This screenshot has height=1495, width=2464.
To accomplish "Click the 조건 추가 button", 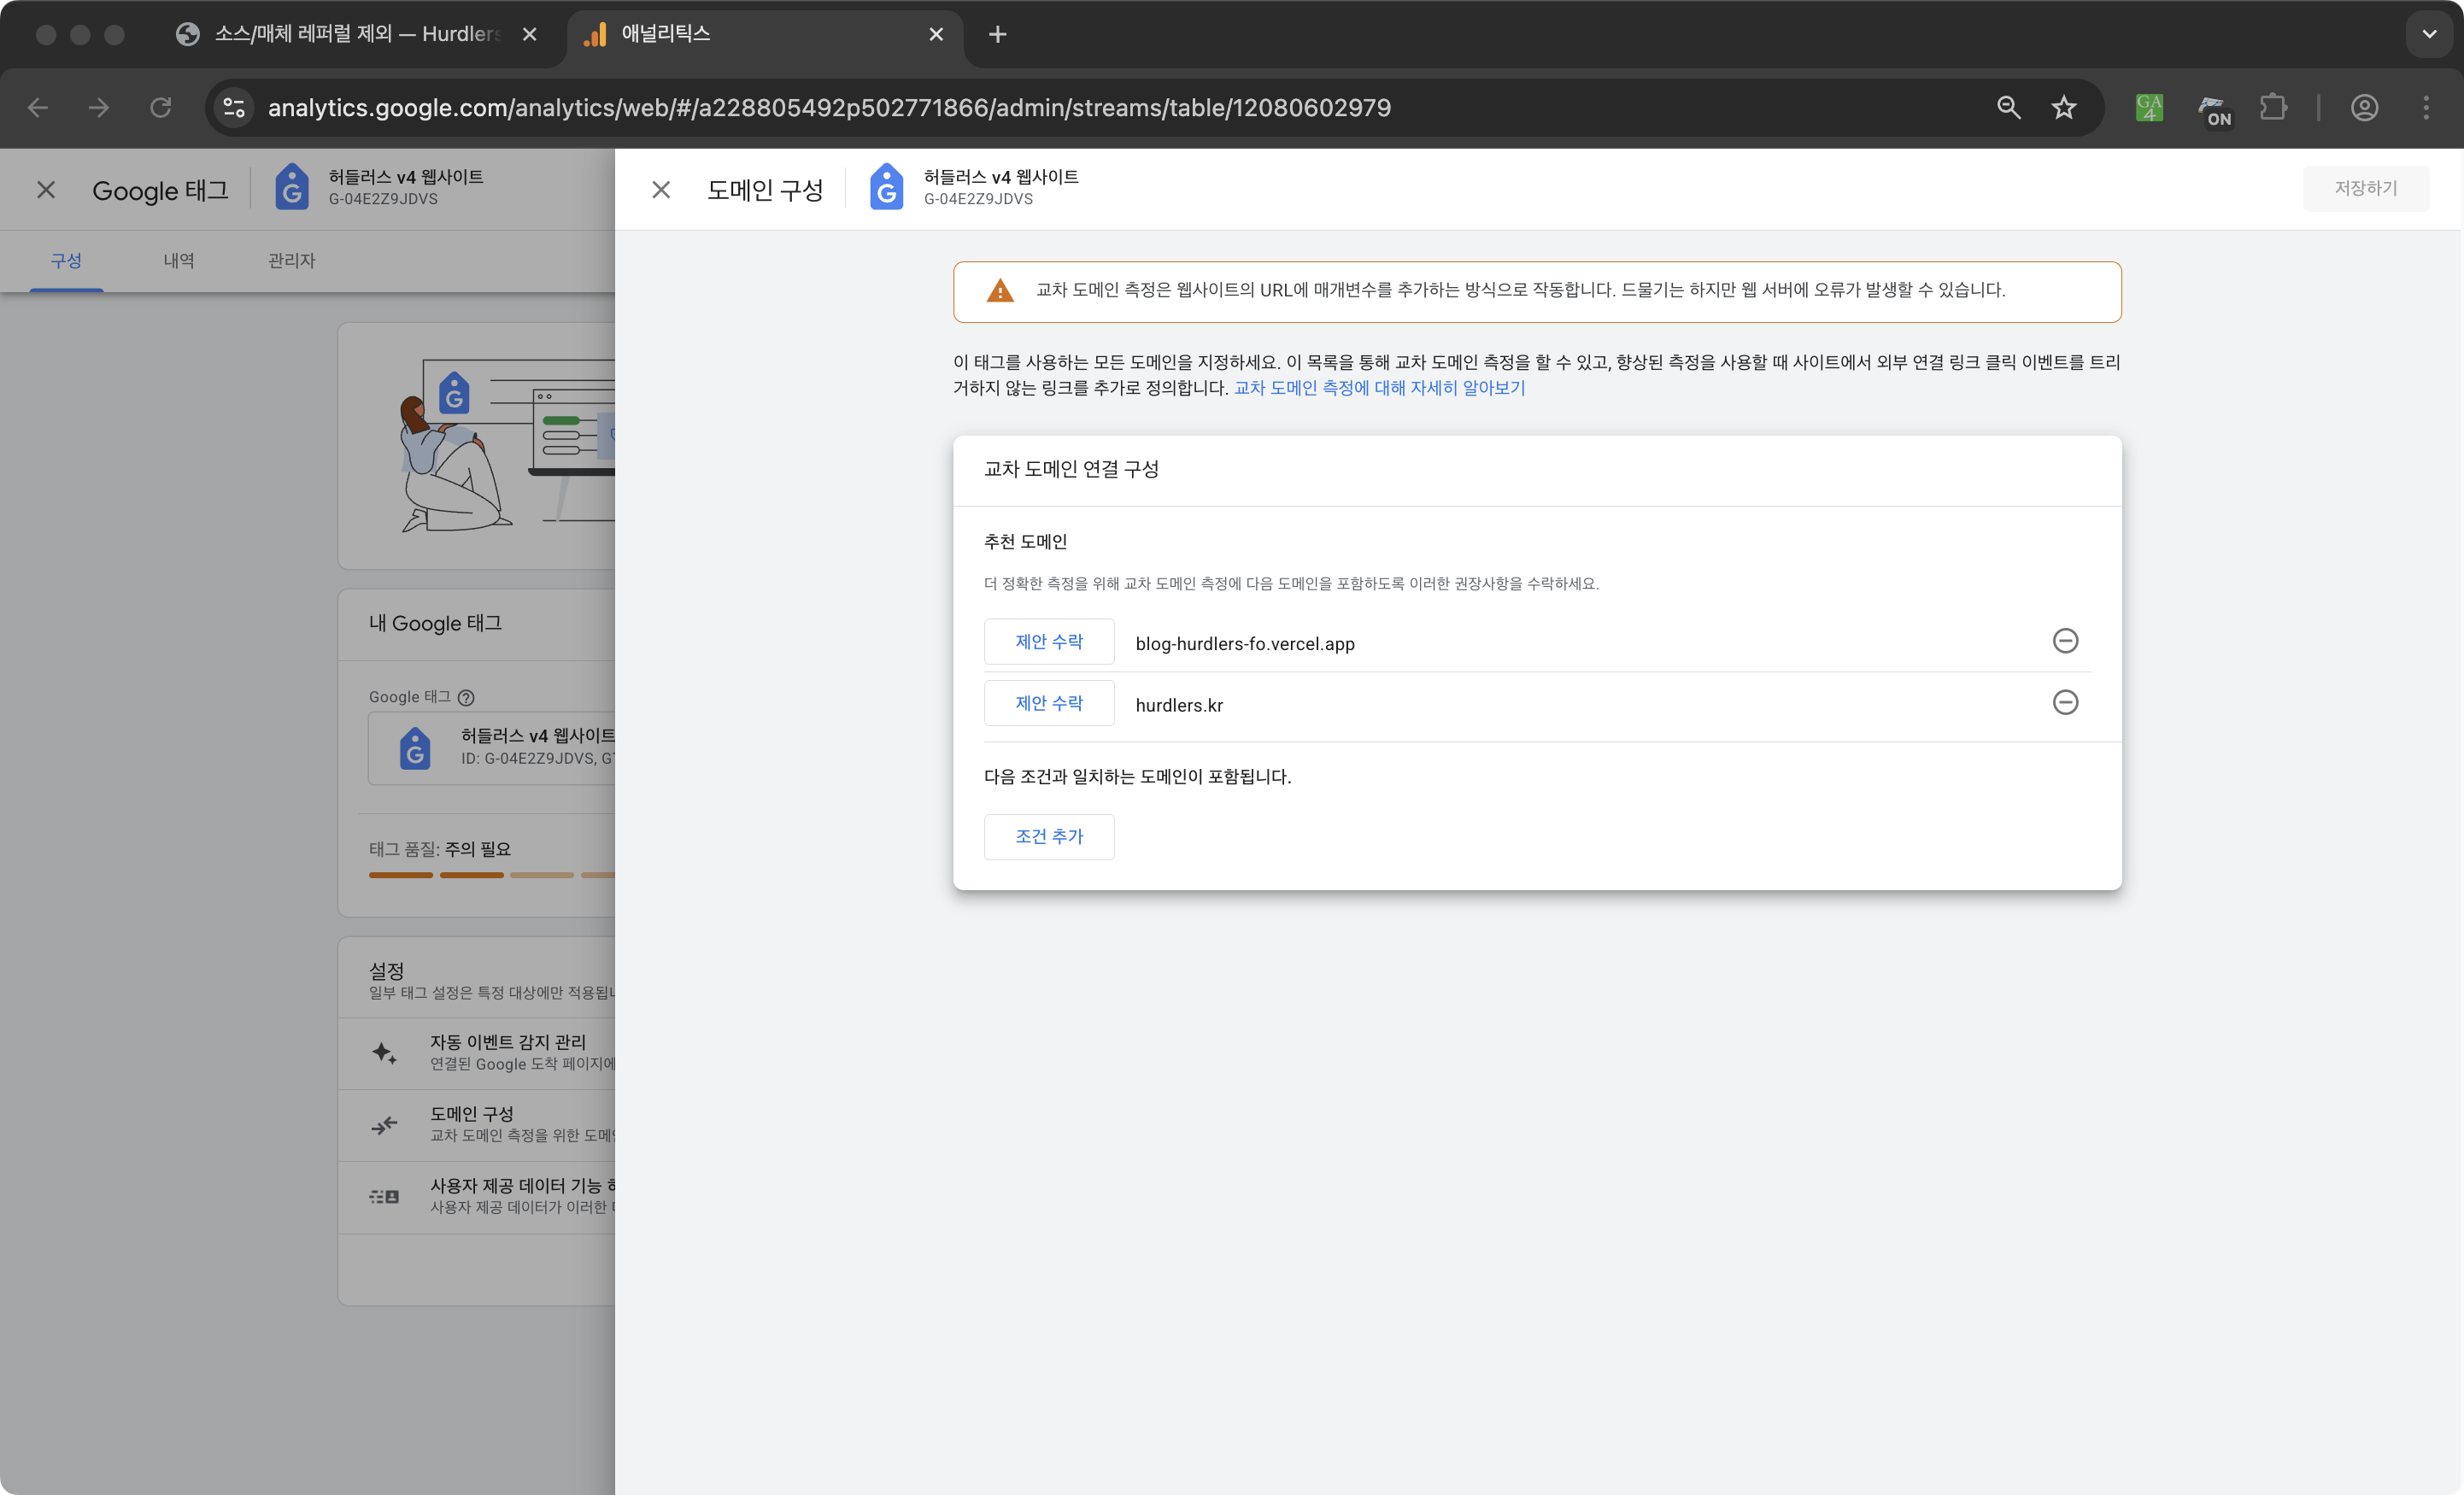I will point(1049,837).
